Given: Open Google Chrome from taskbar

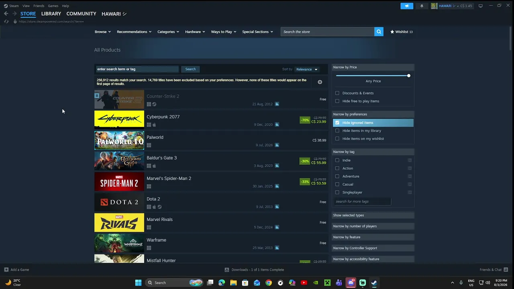Looking at the screenshot, I should click(269, 283).
